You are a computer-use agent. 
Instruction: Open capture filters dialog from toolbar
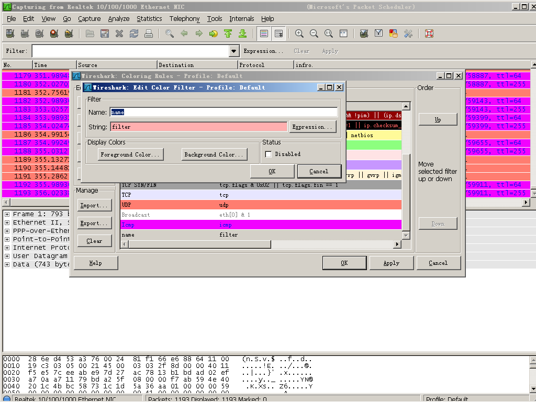(364, 33)
